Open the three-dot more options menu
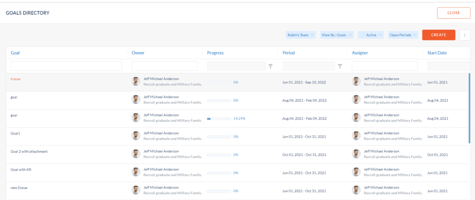475x200 pixels. tap(465, 35)
